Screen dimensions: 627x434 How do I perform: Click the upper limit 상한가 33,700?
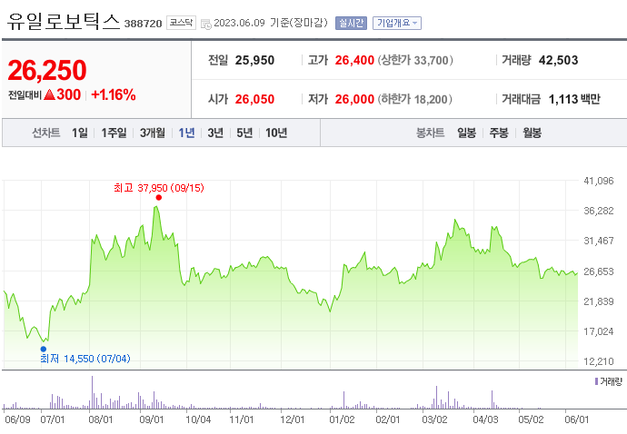(415, 60)
